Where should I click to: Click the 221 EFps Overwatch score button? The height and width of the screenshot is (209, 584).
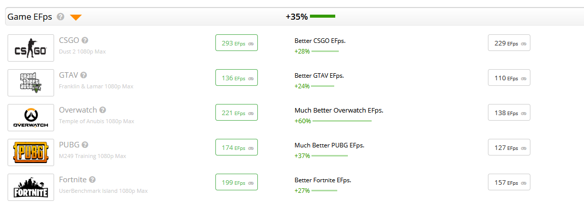click(236, 113)
